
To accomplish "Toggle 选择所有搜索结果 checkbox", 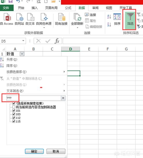I will (14, 103).
